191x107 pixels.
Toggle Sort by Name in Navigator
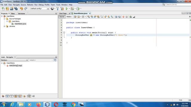29,96
